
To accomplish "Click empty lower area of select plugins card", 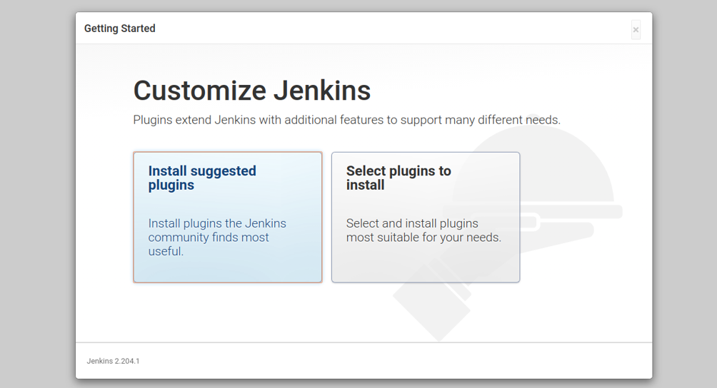I will point(426,263).
